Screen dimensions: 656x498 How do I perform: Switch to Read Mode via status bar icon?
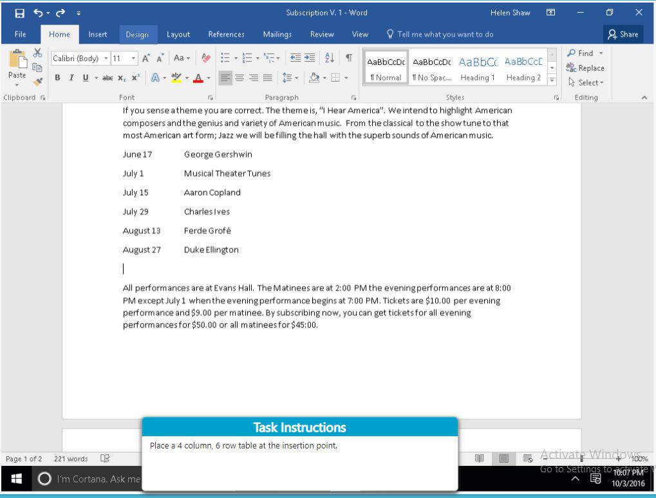tap(479, 459)
